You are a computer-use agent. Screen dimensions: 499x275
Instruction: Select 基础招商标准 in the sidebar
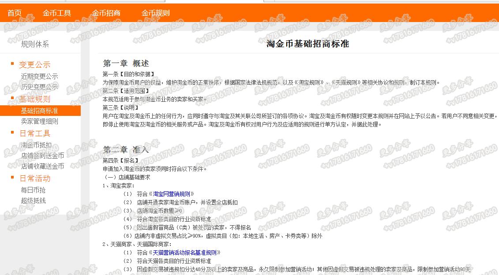point(39,110)
